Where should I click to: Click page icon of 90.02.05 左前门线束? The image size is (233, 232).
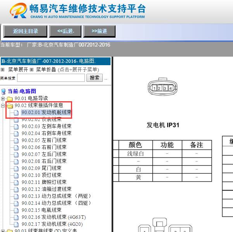coord(16,141)
